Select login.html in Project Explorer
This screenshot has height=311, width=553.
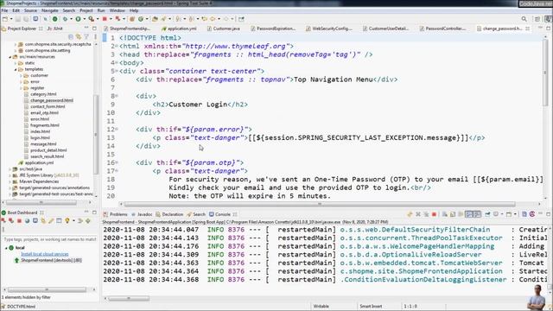click(40, 138)
